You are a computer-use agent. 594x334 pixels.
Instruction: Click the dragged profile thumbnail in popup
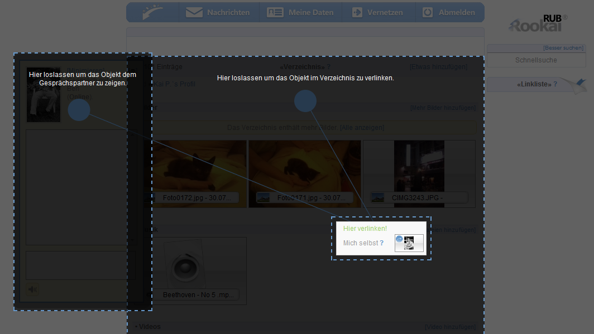click(x=409, y=243)
